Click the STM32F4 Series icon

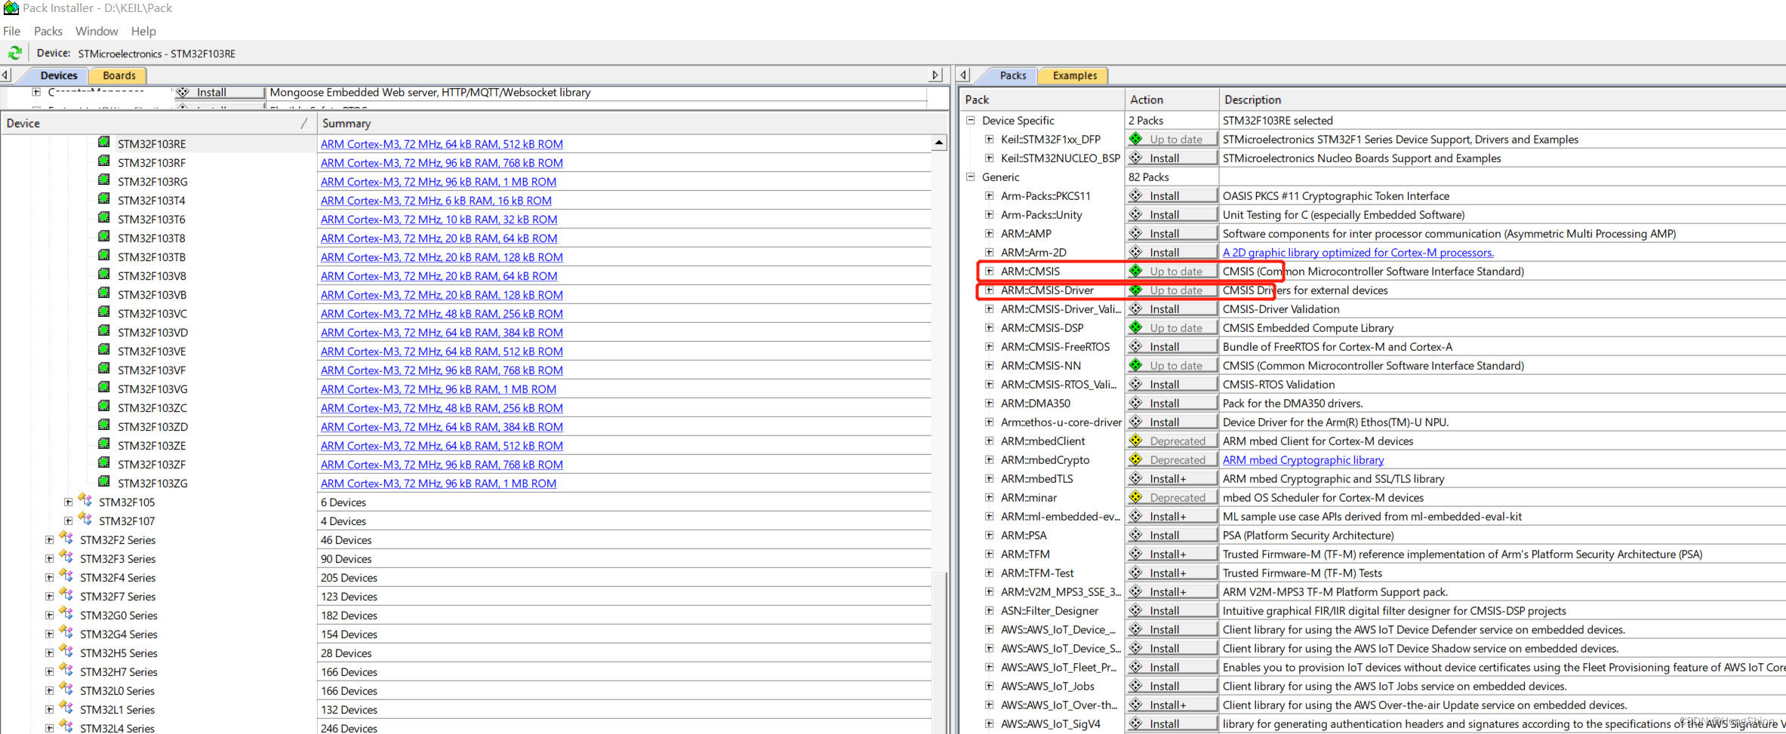[66, 576]
